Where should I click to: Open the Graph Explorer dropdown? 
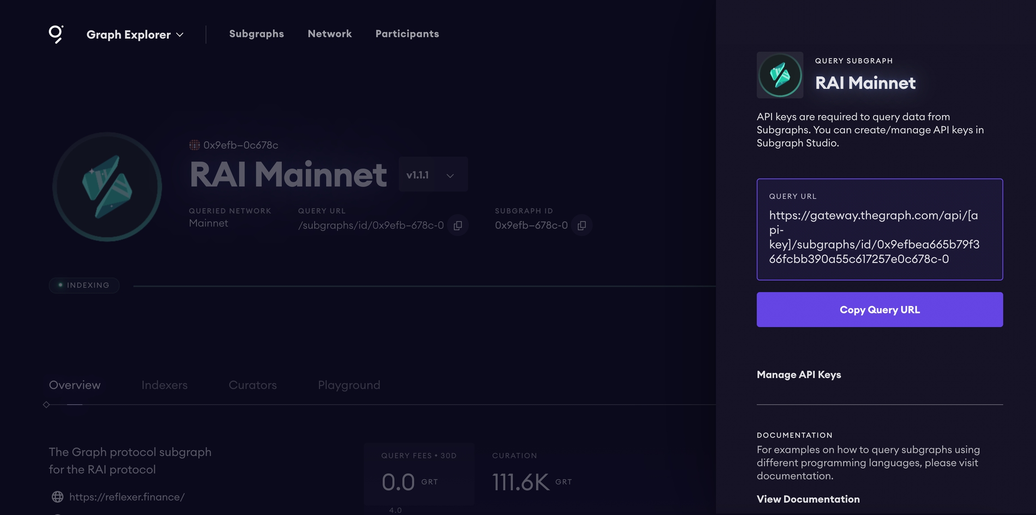(129, 35)
